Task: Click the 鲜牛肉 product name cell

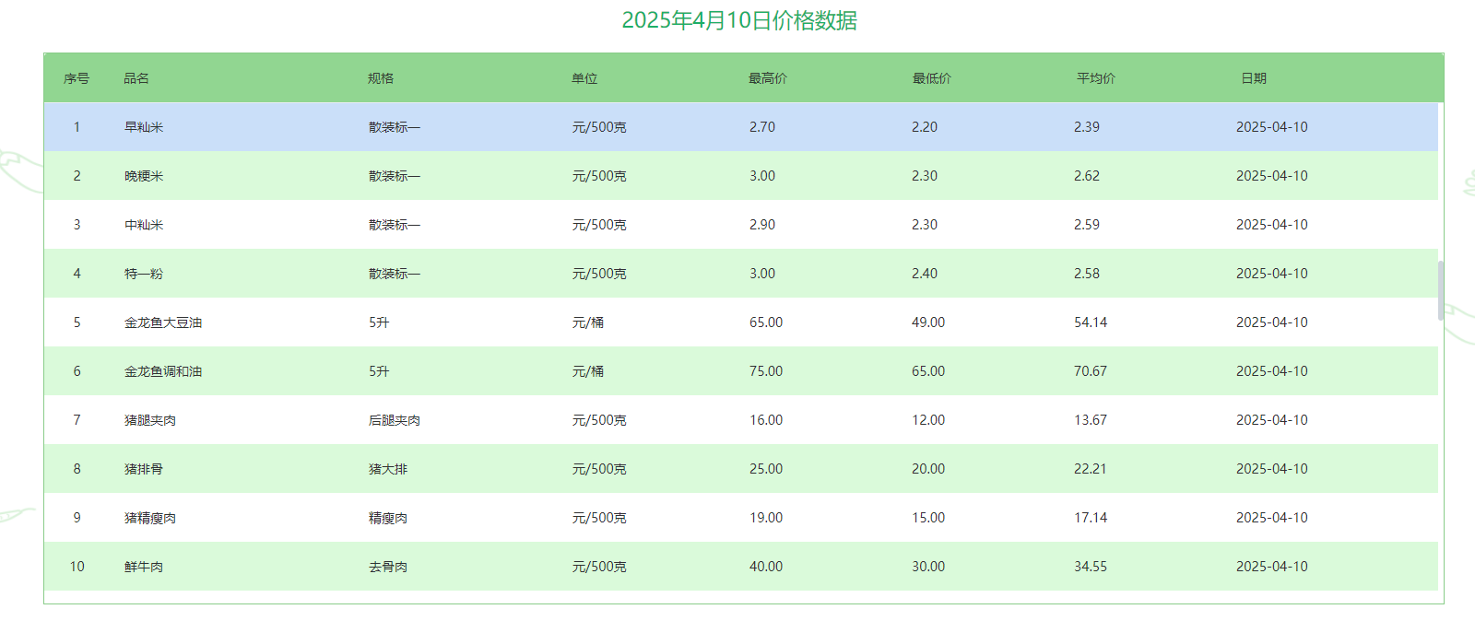Action: [x=144, y=567]
